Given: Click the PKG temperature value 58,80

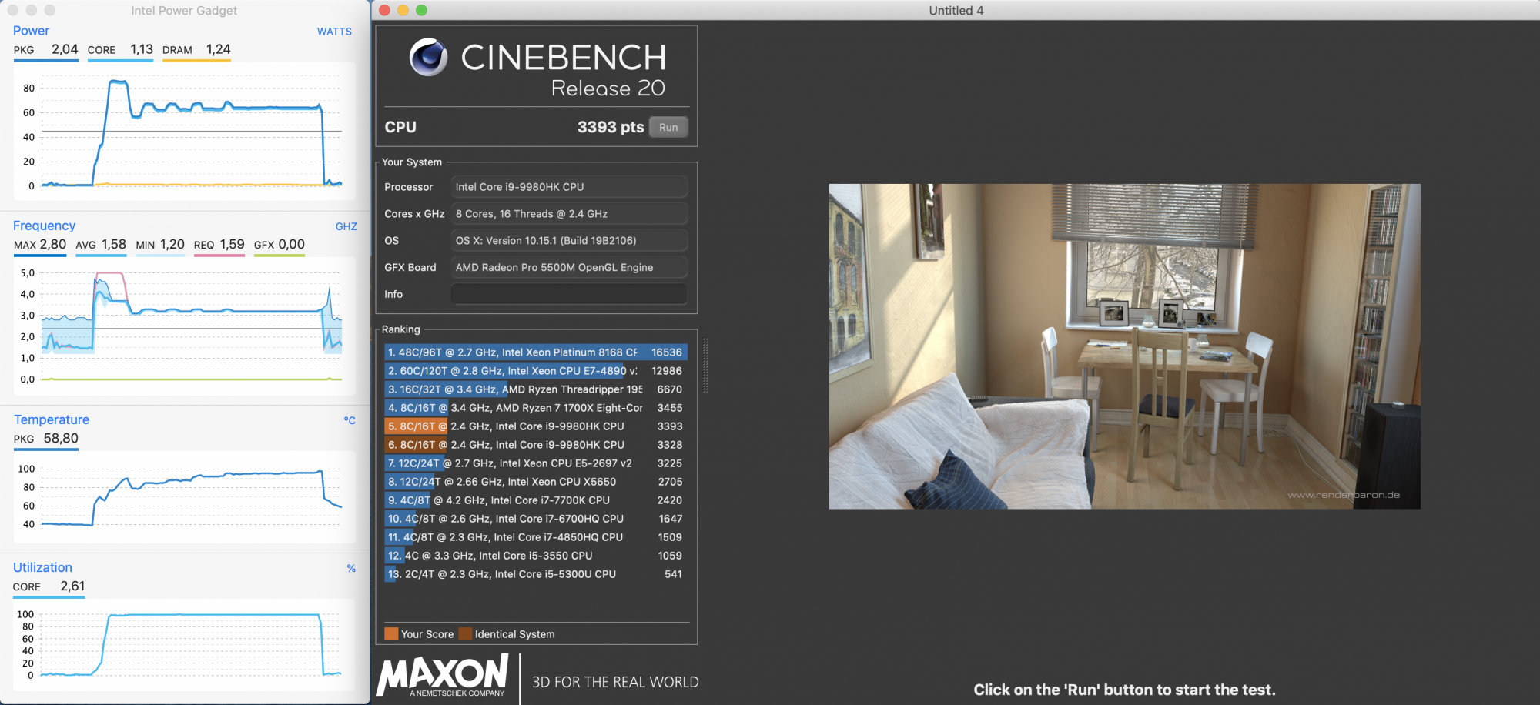Looking at the screenshot, I should 61,438.
